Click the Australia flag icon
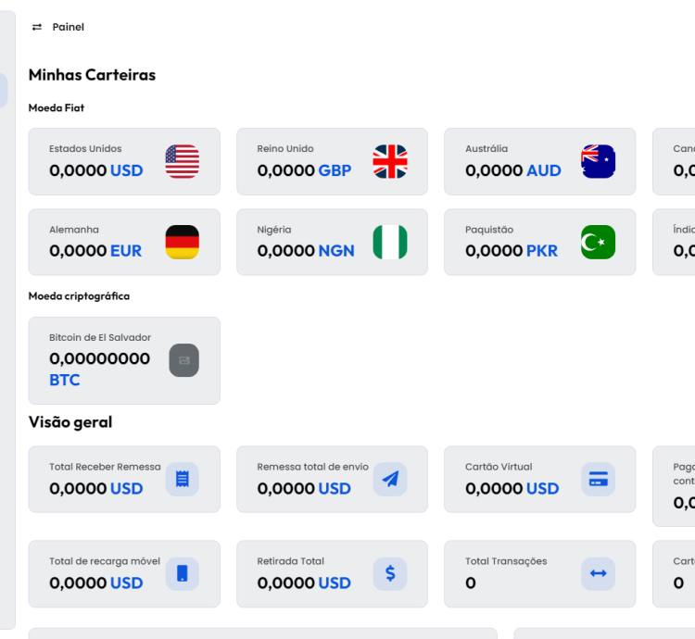 pyautogui.click(x=598, y=161)
